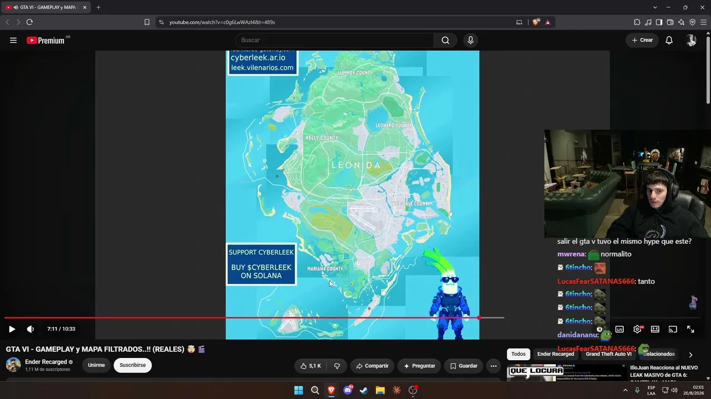Open Brave VPN shield icon
This screenshot has width=711, height=399.
[x=692, y=22]
